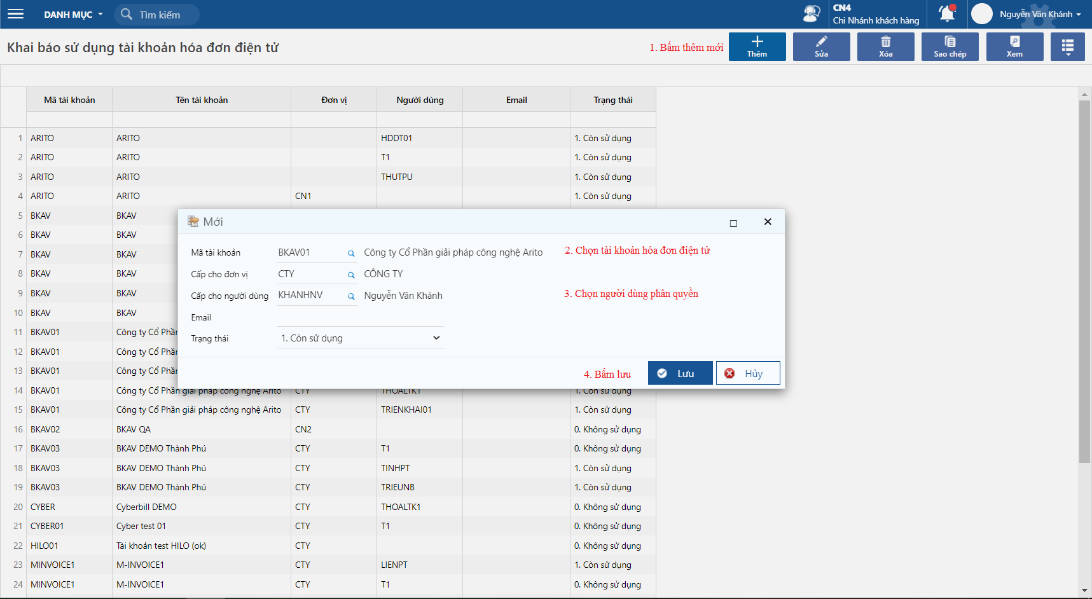This screenshot has height=599, width=1092.
Task: Click the Tìm kiếm search box
Action: click(160, 15)
